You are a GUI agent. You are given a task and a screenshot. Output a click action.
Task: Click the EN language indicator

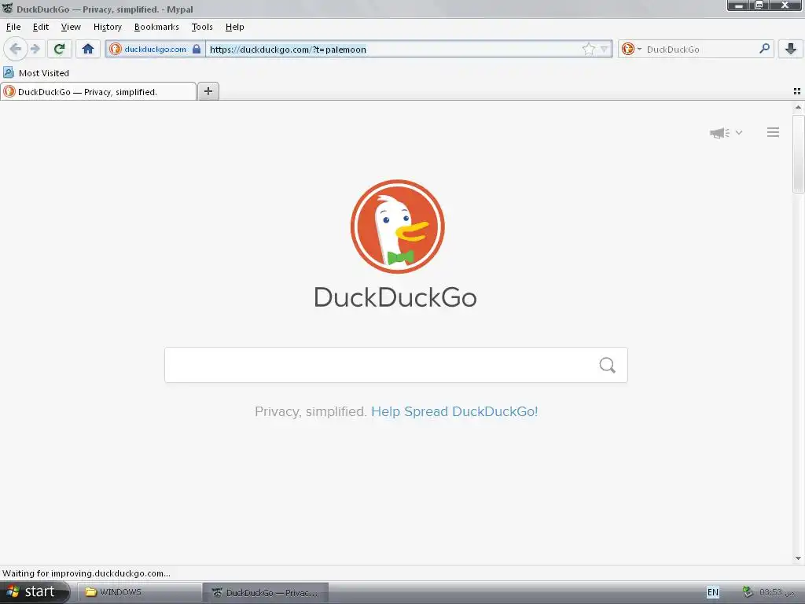click(712, 592)
